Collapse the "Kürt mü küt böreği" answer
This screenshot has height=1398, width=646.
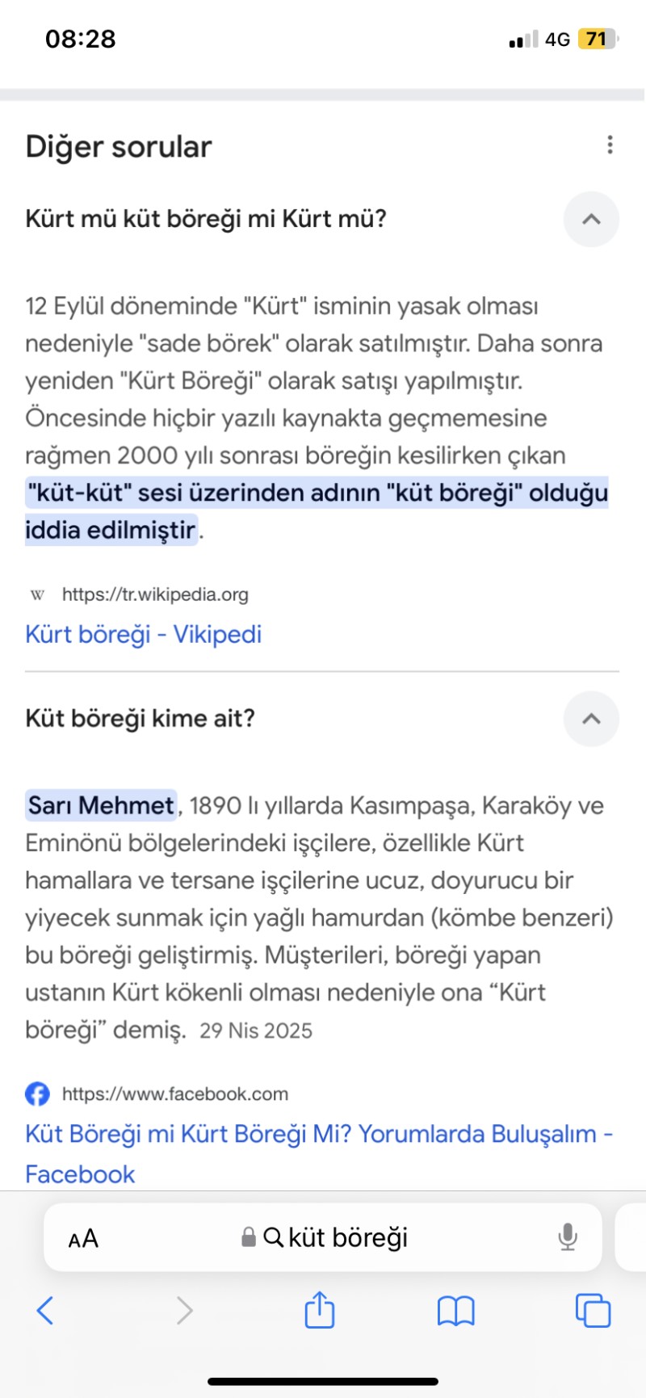(591, 219)
